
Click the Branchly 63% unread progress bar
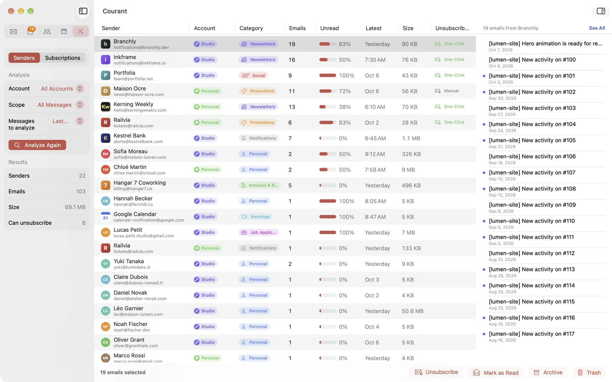tap(327, 44)
